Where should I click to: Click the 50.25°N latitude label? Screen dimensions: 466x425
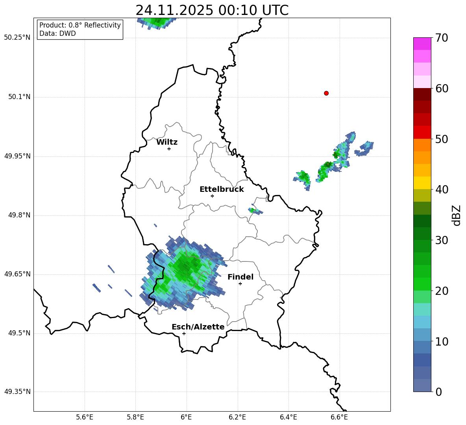(x=17, y=38)
